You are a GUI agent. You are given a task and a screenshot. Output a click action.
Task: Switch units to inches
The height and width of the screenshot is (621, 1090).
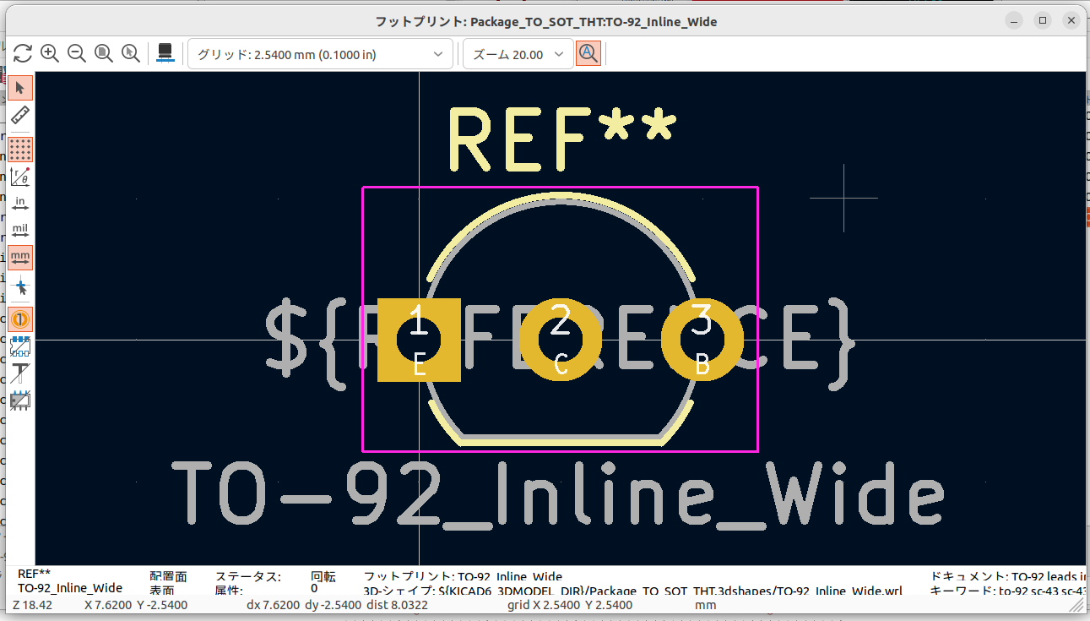(20, 204)
